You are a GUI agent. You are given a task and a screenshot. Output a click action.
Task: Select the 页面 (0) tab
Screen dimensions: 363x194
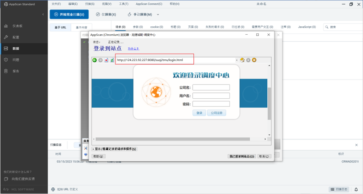coord(193,27)
